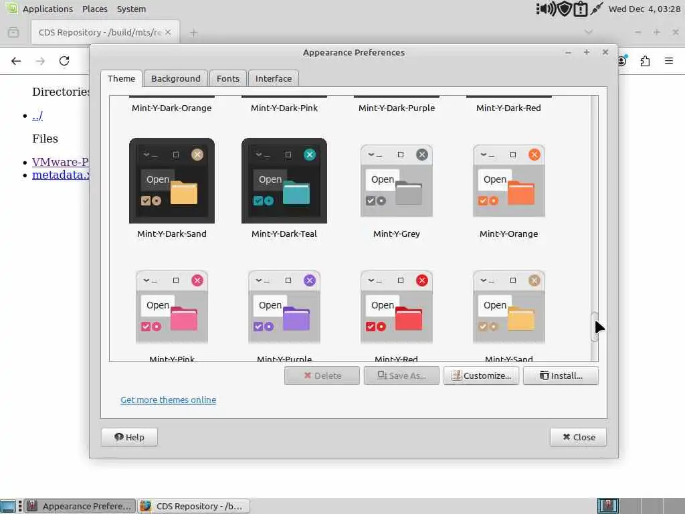The height and width of the screenshot is (514, 685).
Task: Click the Mint-Y-Dark-Pink theme label
Action: [x=284, y=108]
